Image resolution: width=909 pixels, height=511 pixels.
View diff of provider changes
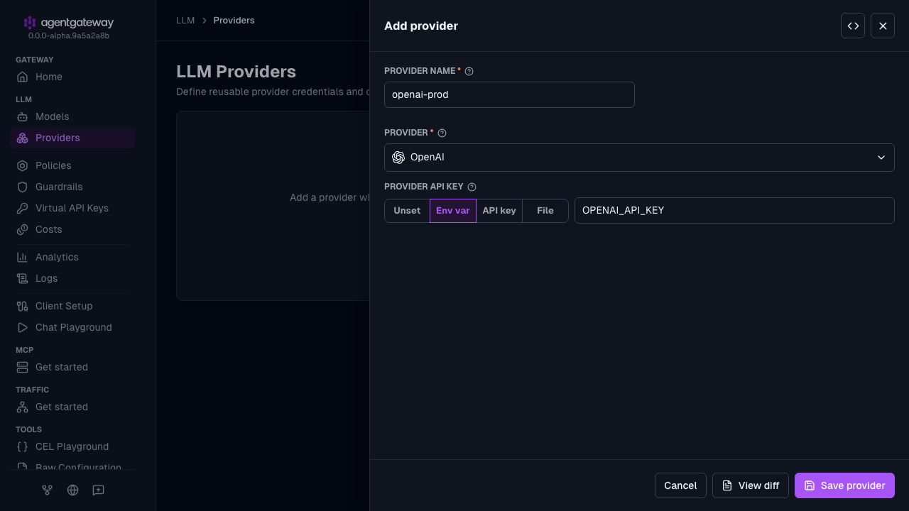(x=751, y=485)
